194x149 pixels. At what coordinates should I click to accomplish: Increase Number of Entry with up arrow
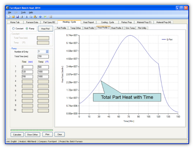tap(47, 51)
